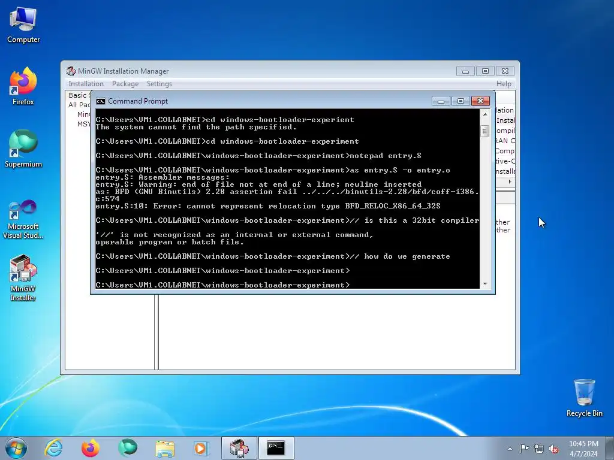Open the Settings menu in MinGW
614x460 pixels.
pyautogui.click(x=159, y=84)
